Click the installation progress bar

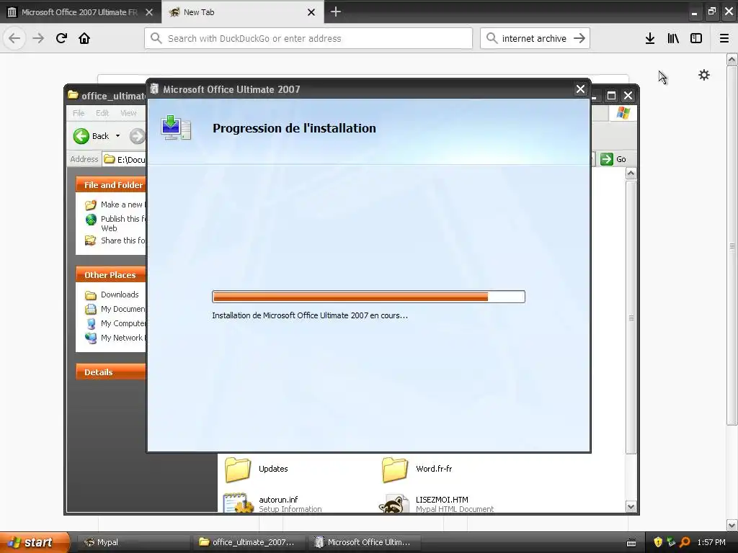point(368,297)
